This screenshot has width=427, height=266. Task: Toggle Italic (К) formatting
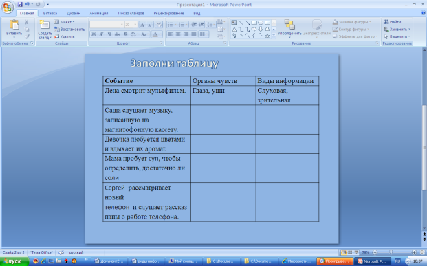(101, 34)
